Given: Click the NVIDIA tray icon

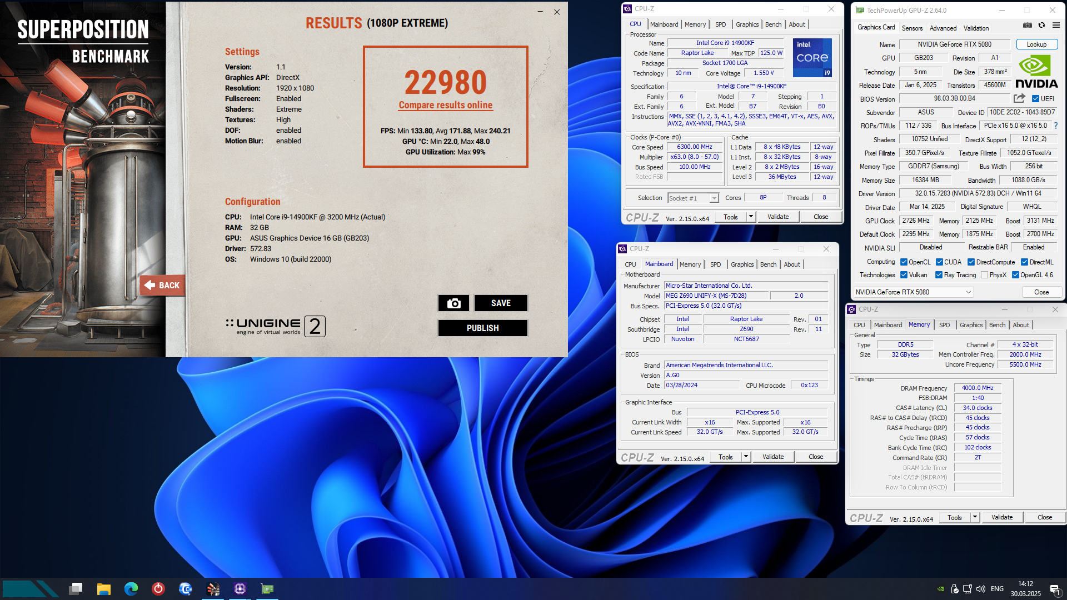Looking at the screenshot, I should [940, 589].
